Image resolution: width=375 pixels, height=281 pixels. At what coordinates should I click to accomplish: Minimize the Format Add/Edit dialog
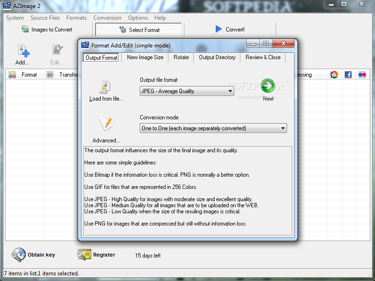pos(253,44)
